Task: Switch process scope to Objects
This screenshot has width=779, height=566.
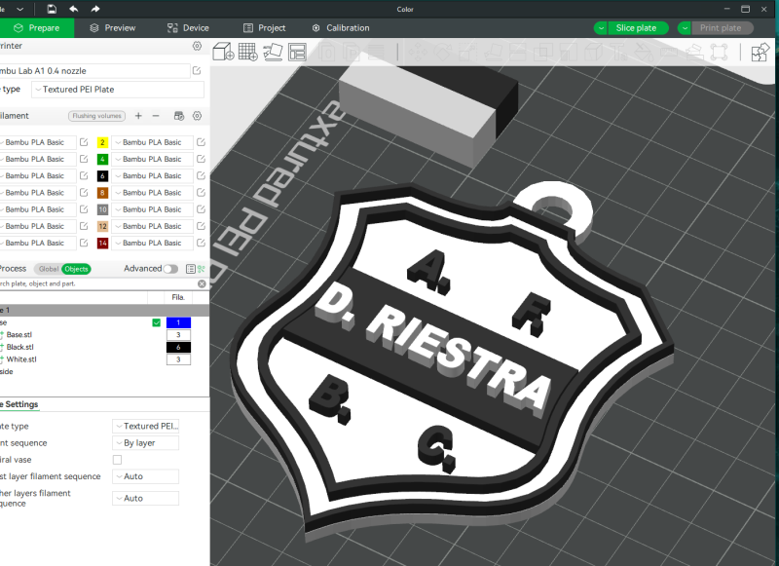Action: tap(76, 269)
